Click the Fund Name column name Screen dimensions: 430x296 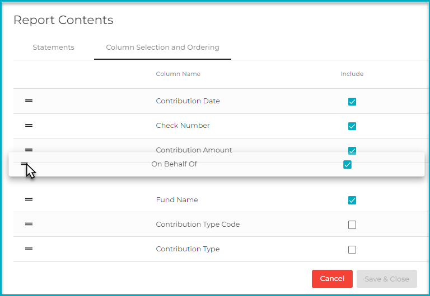tap(177, 200)
